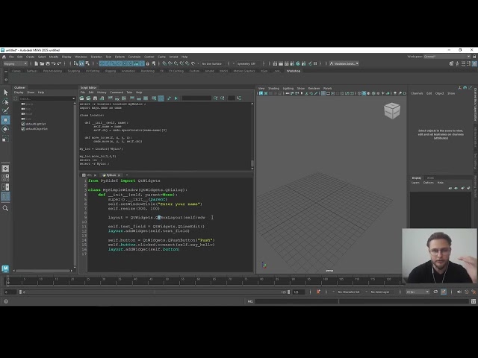Click the magnifier Search icon in Tool Box

[5, 208]
